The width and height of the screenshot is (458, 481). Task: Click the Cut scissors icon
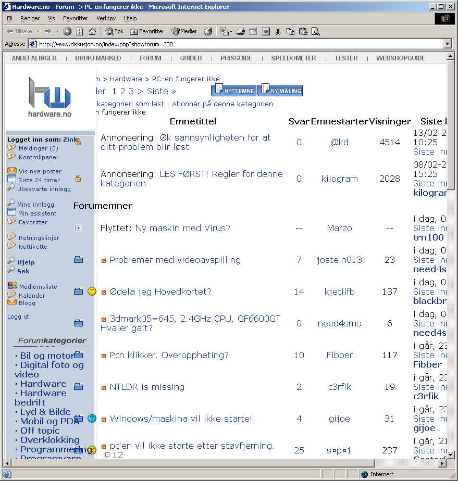(x=278, y=31)
